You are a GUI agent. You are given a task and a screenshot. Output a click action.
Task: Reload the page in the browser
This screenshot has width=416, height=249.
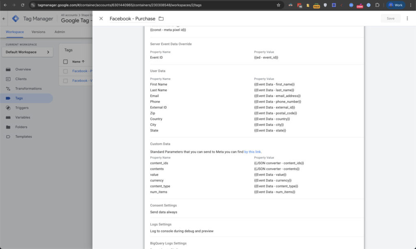click(x=22, y=5)
